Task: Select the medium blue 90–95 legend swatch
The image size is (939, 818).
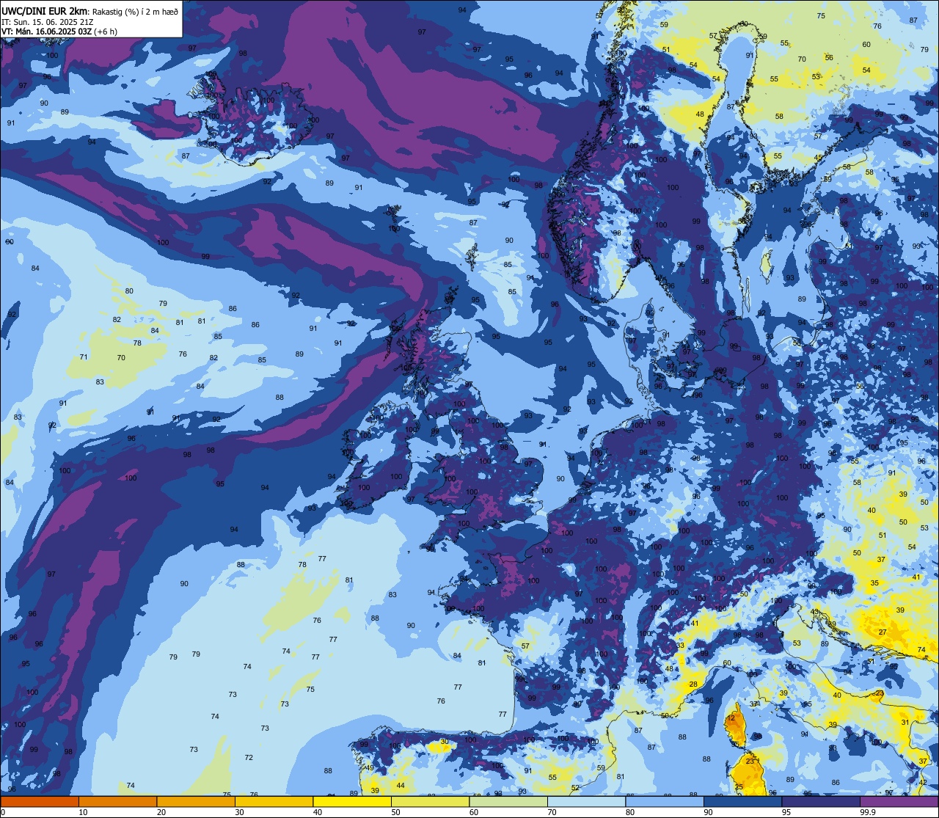Action: click(742, 801)
